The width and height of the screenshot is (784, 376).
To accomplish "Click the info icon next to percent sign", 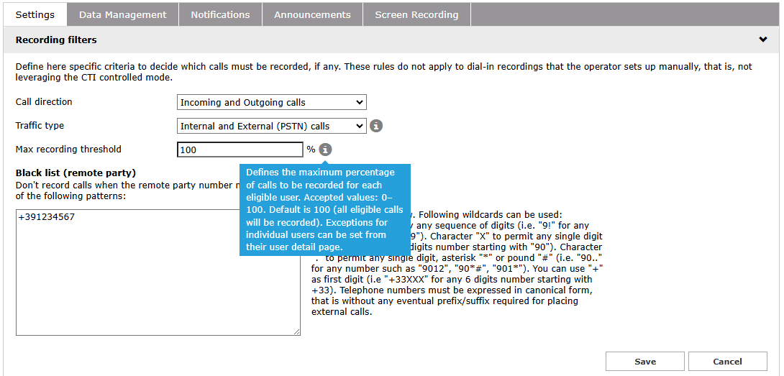I will pos(325,150).
